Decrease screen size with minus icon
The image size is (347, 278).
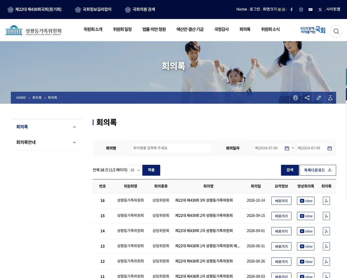pos(284,10)
